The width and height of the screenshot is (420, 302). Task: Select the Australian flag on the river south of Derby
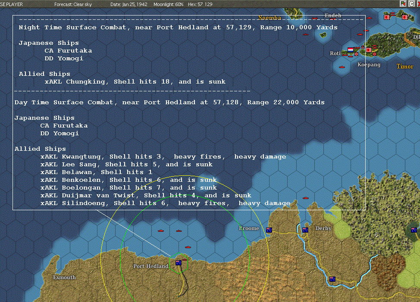tap(332, 279)
